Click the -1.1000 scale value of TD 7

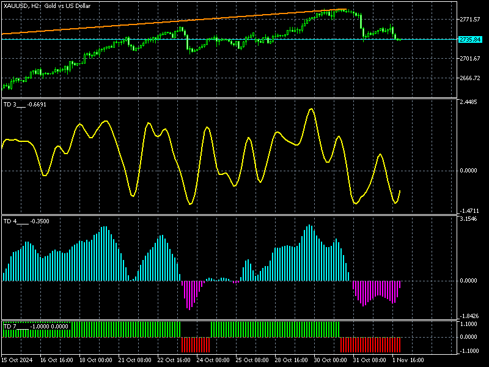pyautogui.click(x=468, y=351)
